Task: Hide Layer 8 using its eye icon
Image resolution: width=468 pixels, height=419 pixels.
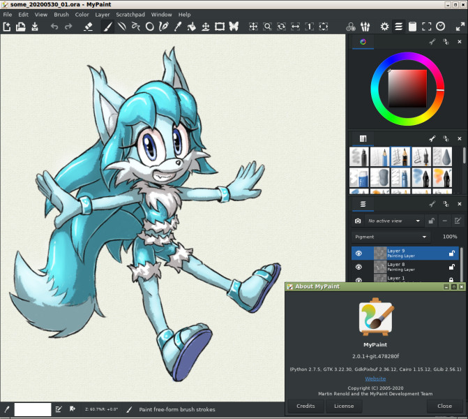Action: [358, 267]
